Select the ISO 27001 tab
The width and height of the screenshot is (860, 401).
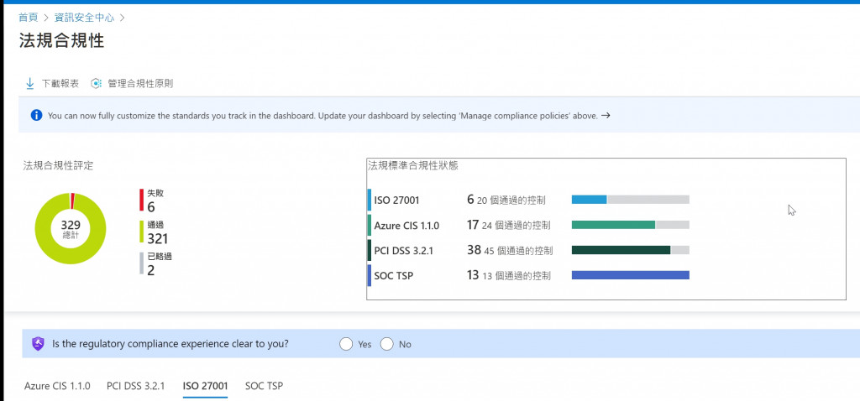point(205,386)
